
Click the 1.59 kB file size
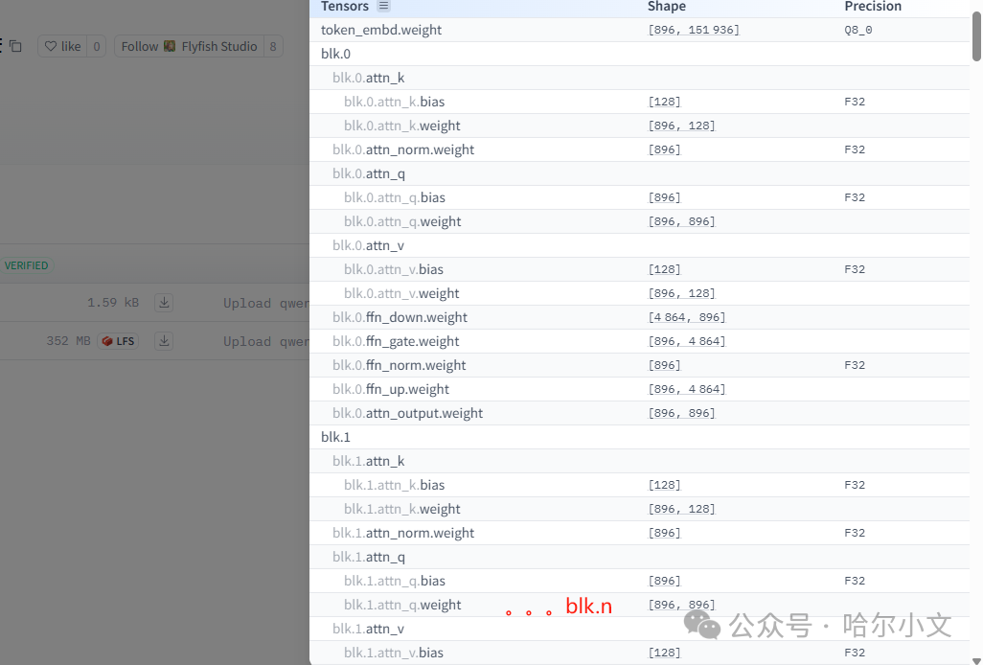[x=113, y=303]
